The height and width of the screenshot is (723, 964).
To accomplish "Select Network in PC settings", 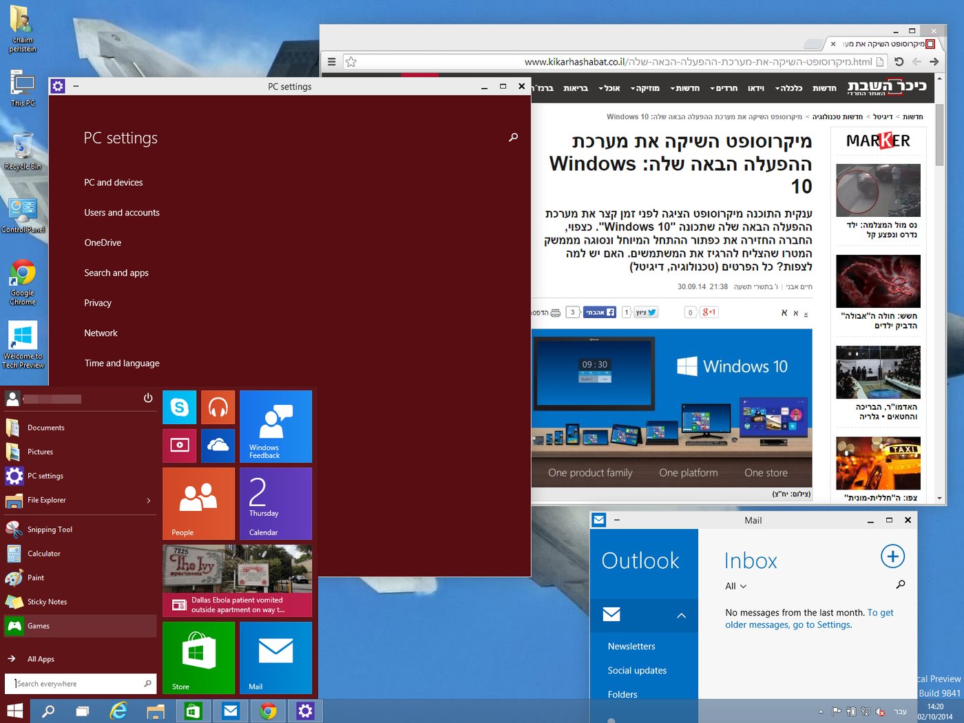I will coord(101,333).
